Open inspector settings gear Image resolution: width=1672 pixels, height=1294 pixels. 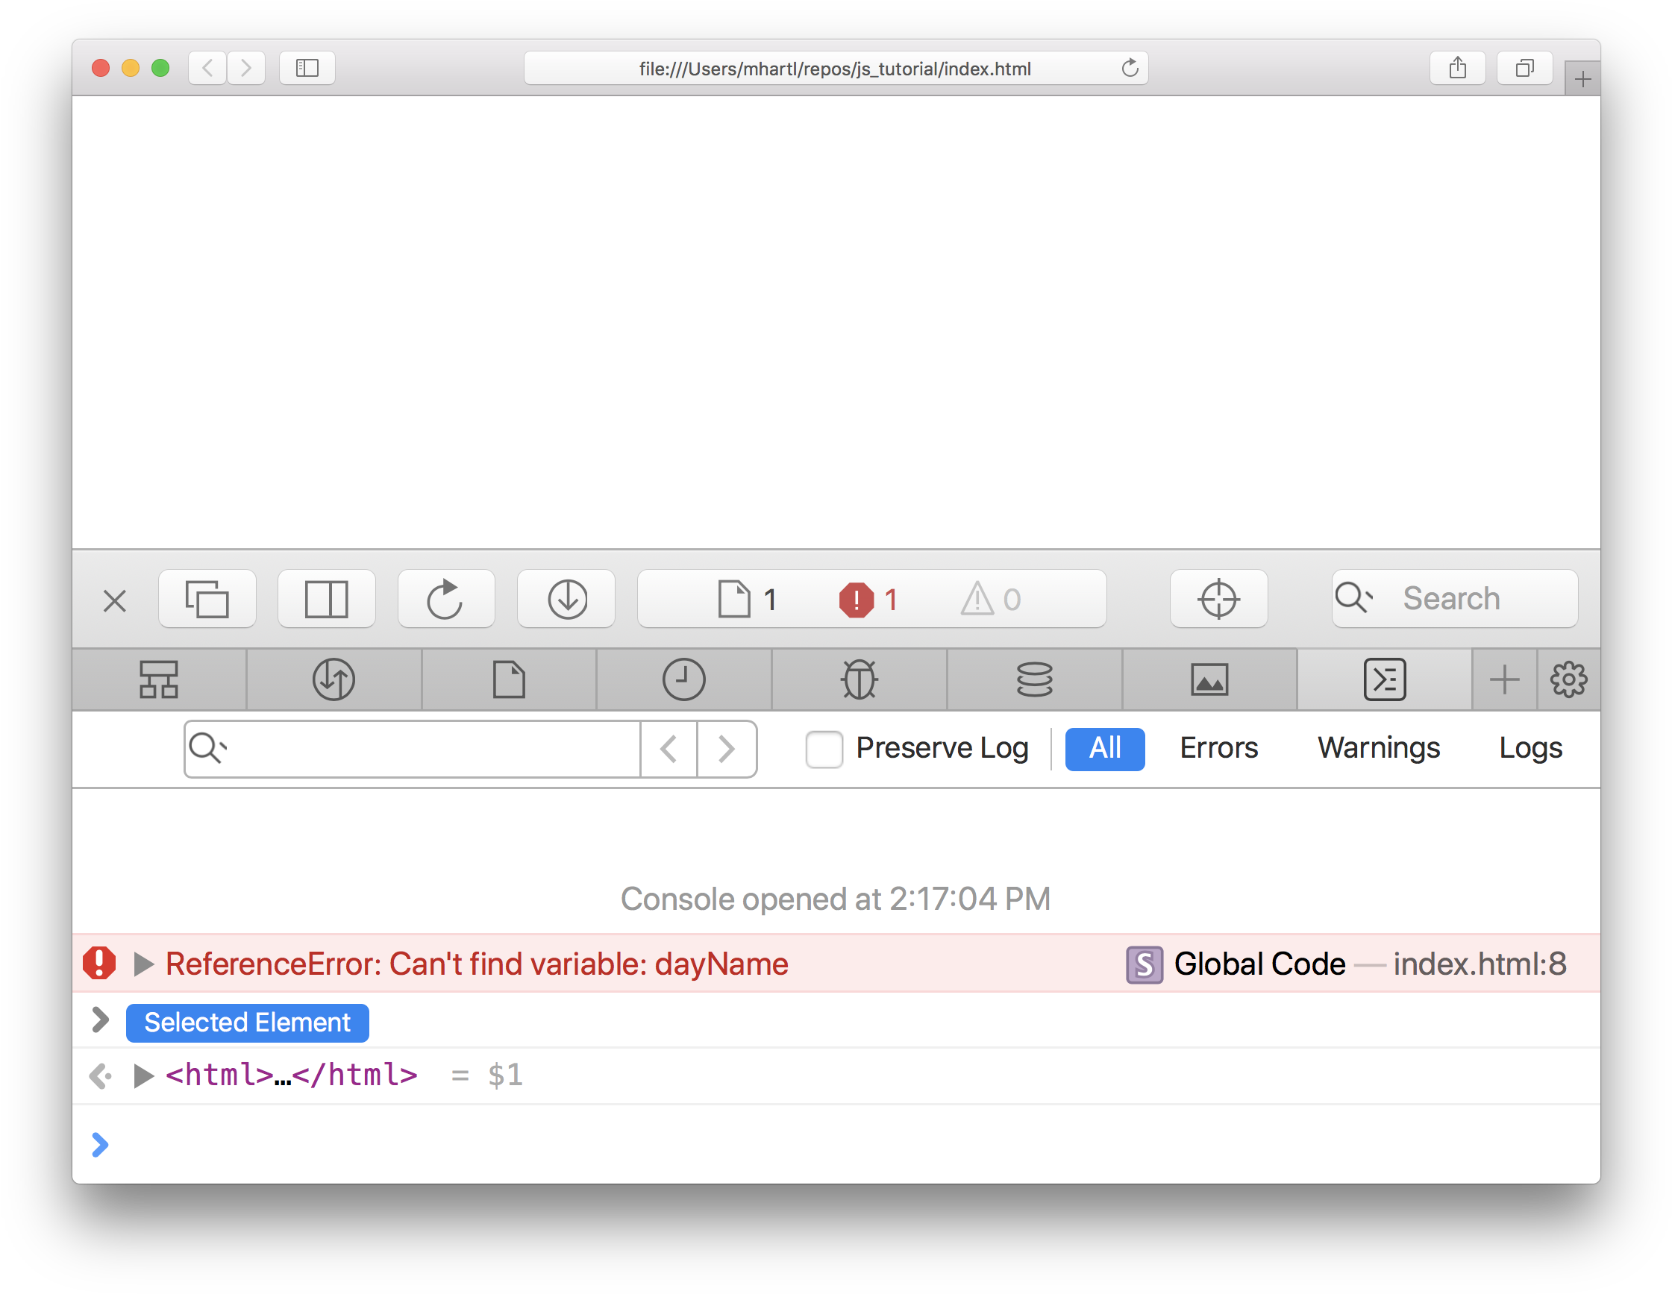1568,679
